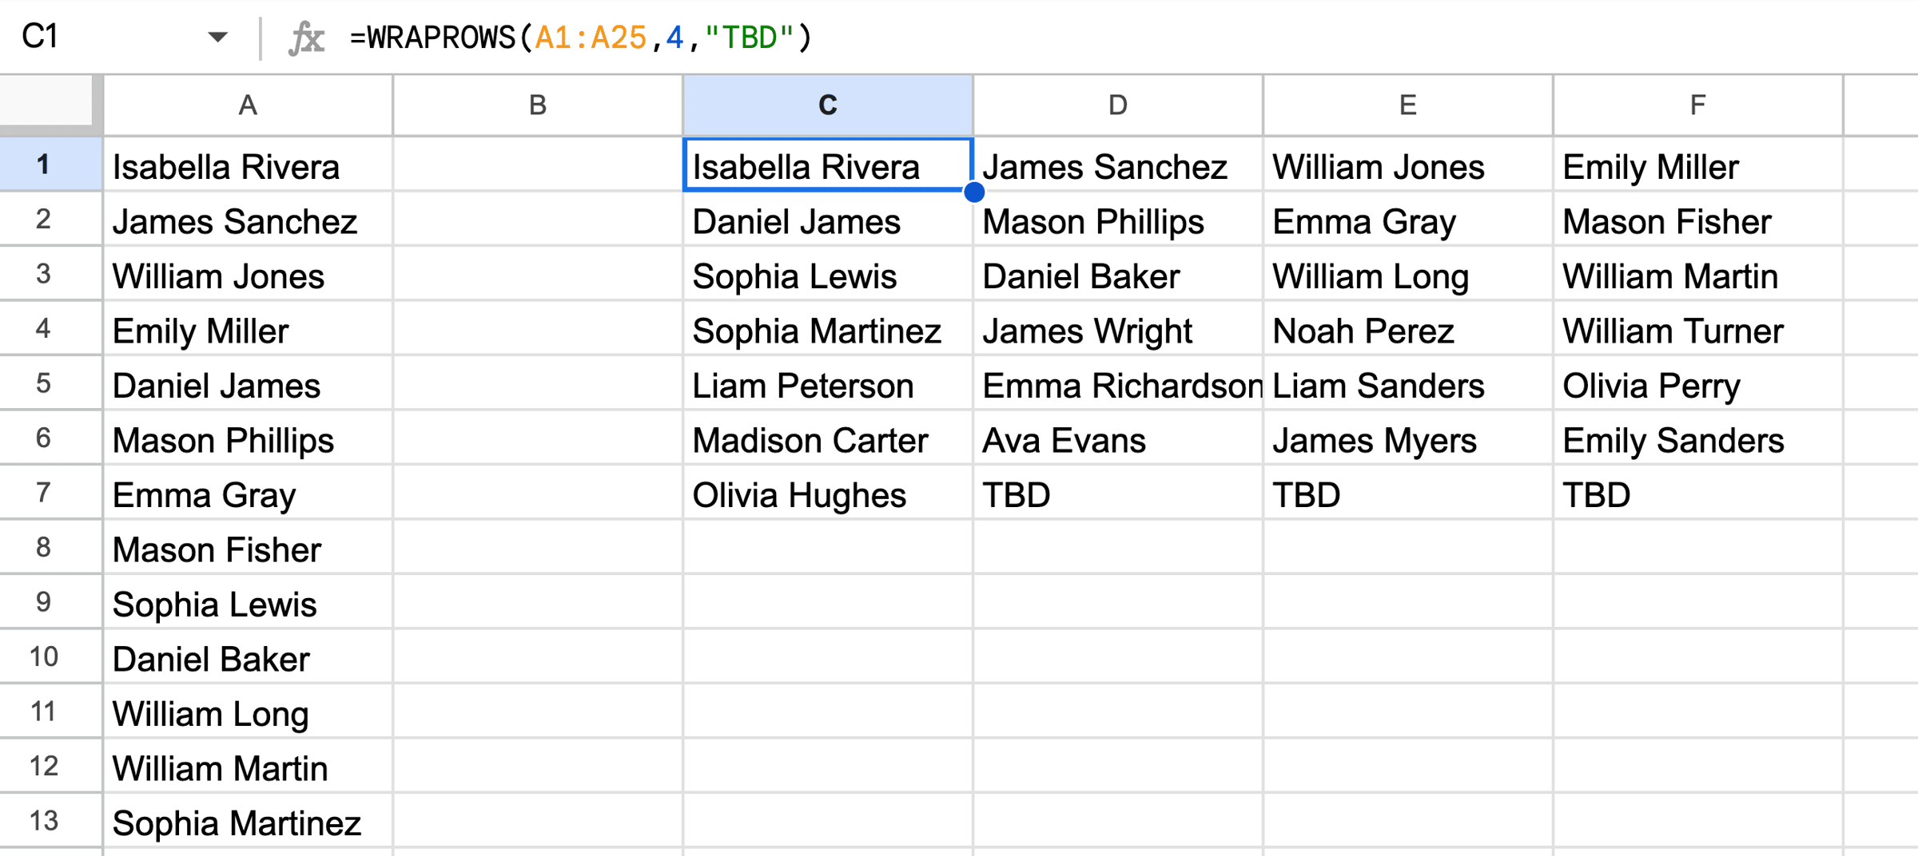Select column A header
This screenshot has height=856, width=1918.
248,105
